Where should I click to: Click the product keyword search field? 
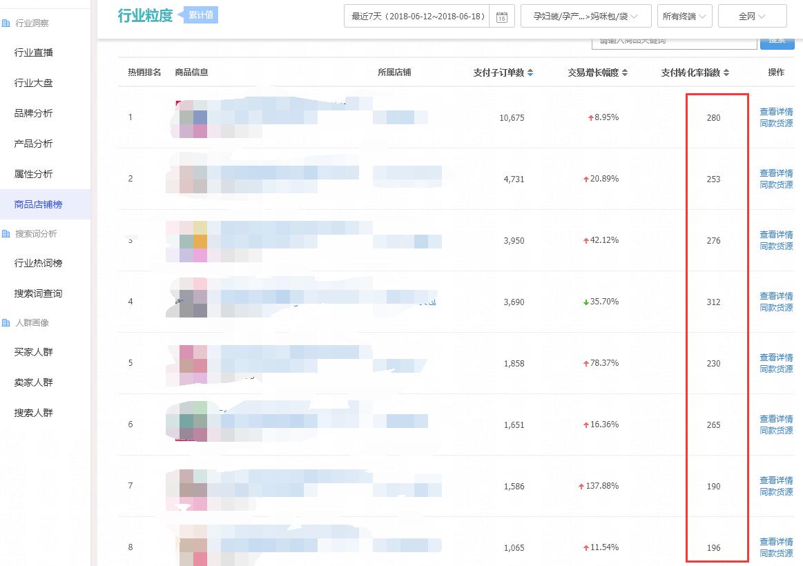pos(673,41)
